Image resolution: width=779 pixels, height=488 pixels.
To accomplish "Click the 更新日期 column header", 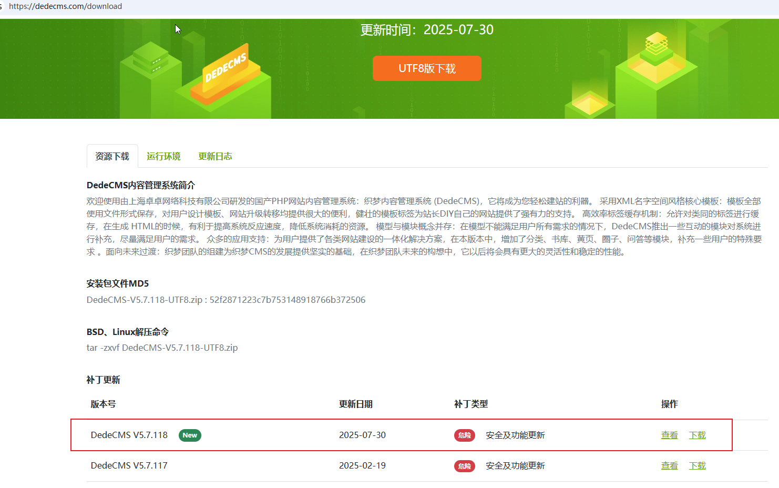I will point(355,404).
